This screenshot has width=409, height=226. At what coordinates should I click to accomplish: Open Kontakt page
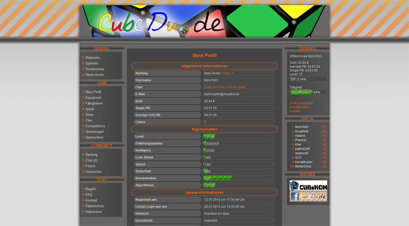91,200
